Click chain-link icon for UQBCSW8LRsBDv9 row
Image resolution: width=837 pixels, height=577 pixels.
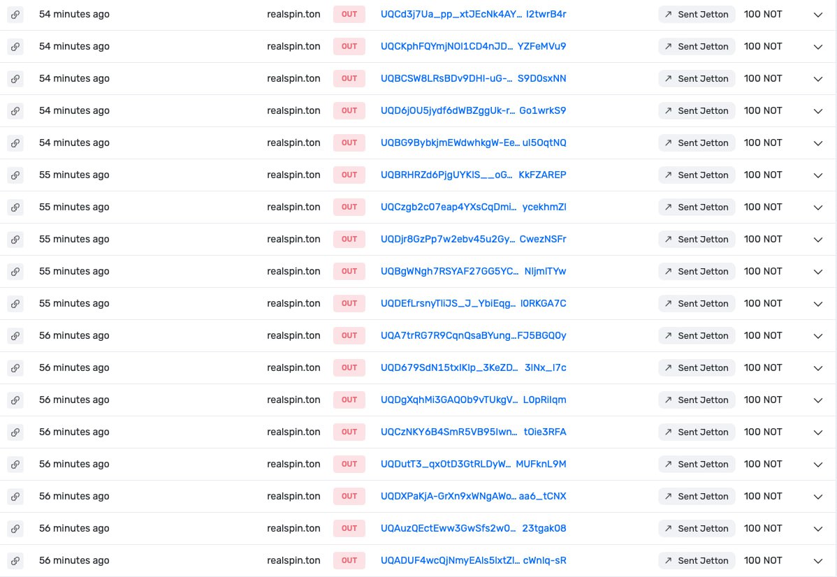[15, 78]
